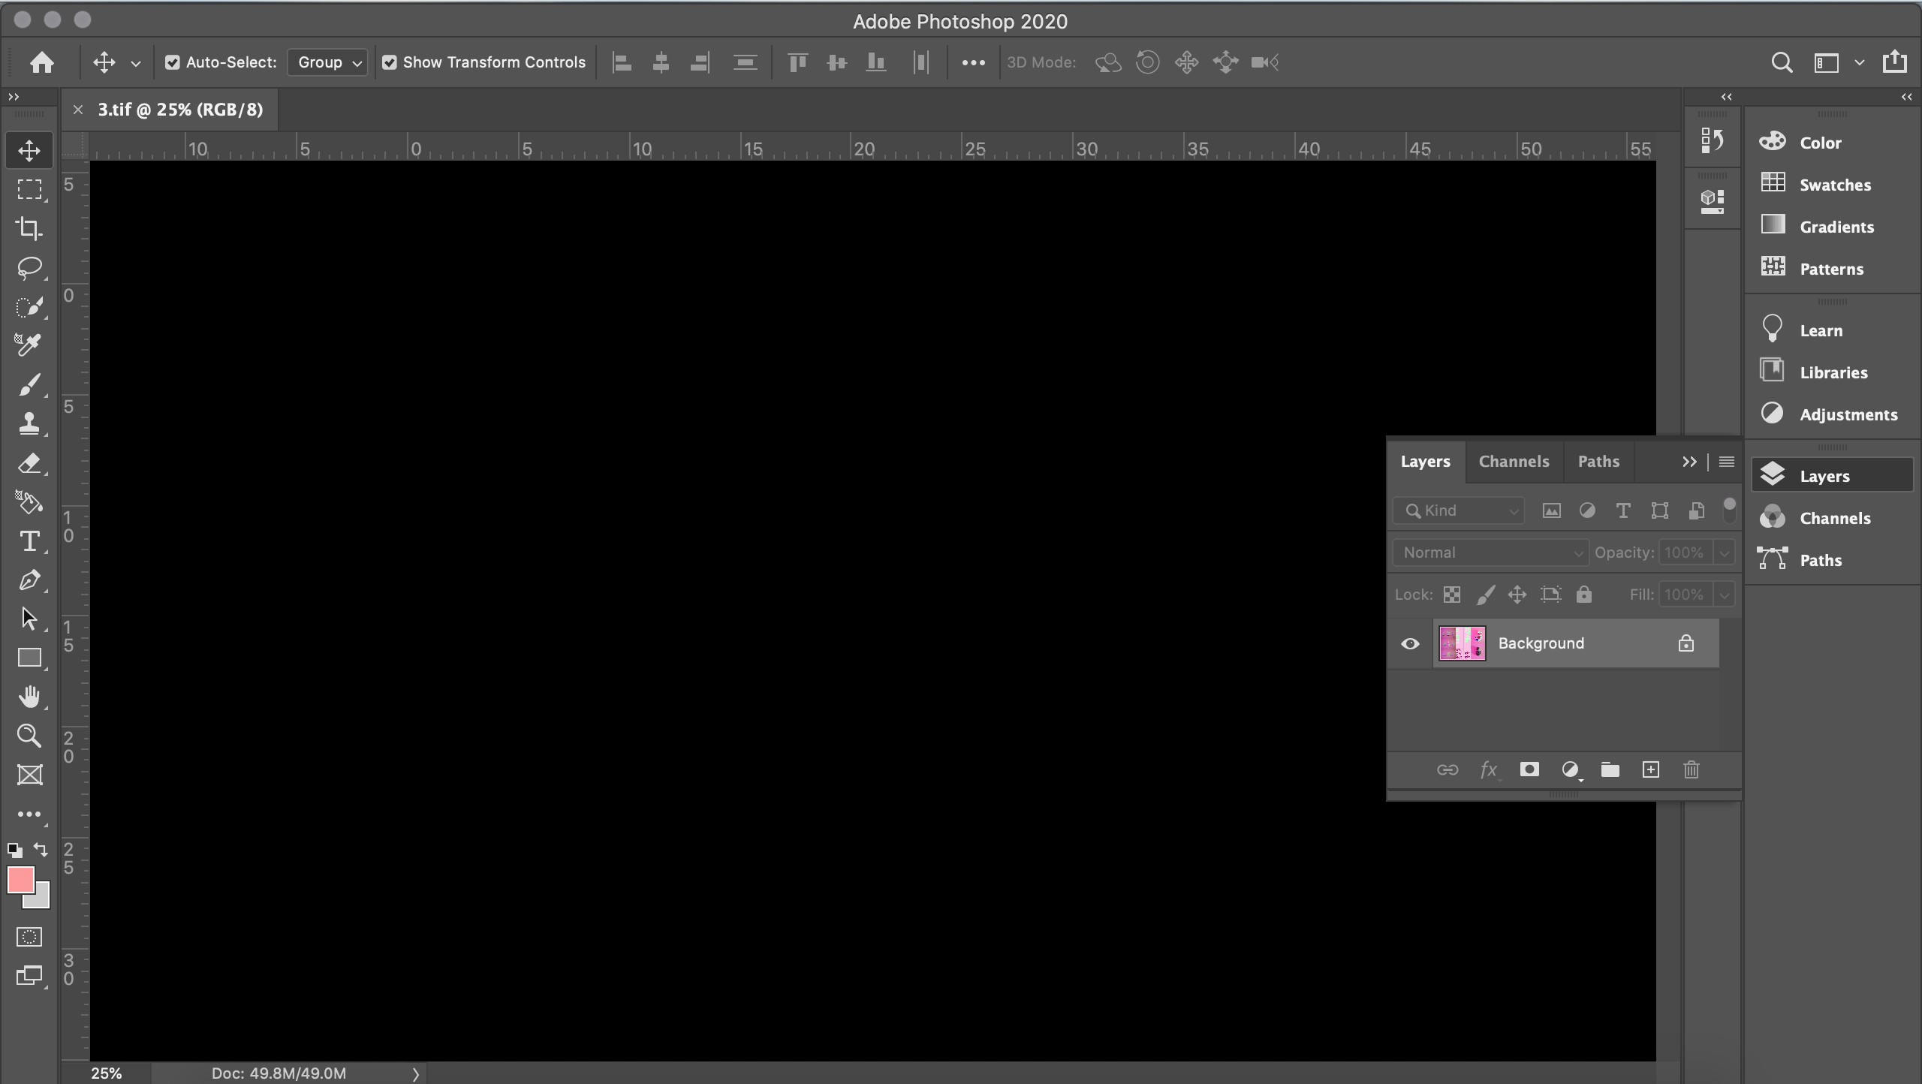Image resolution: width=1922 pixels, height=1084 pixels.
Task: Open the Kind layer filter dropdown
Action: (1458, 510)
